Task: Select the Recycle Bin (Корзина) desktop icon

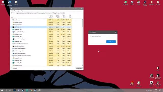Action: coord(3,3)
